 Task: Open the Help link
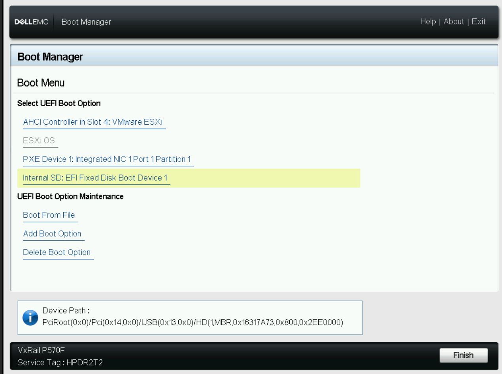[428, 21]
